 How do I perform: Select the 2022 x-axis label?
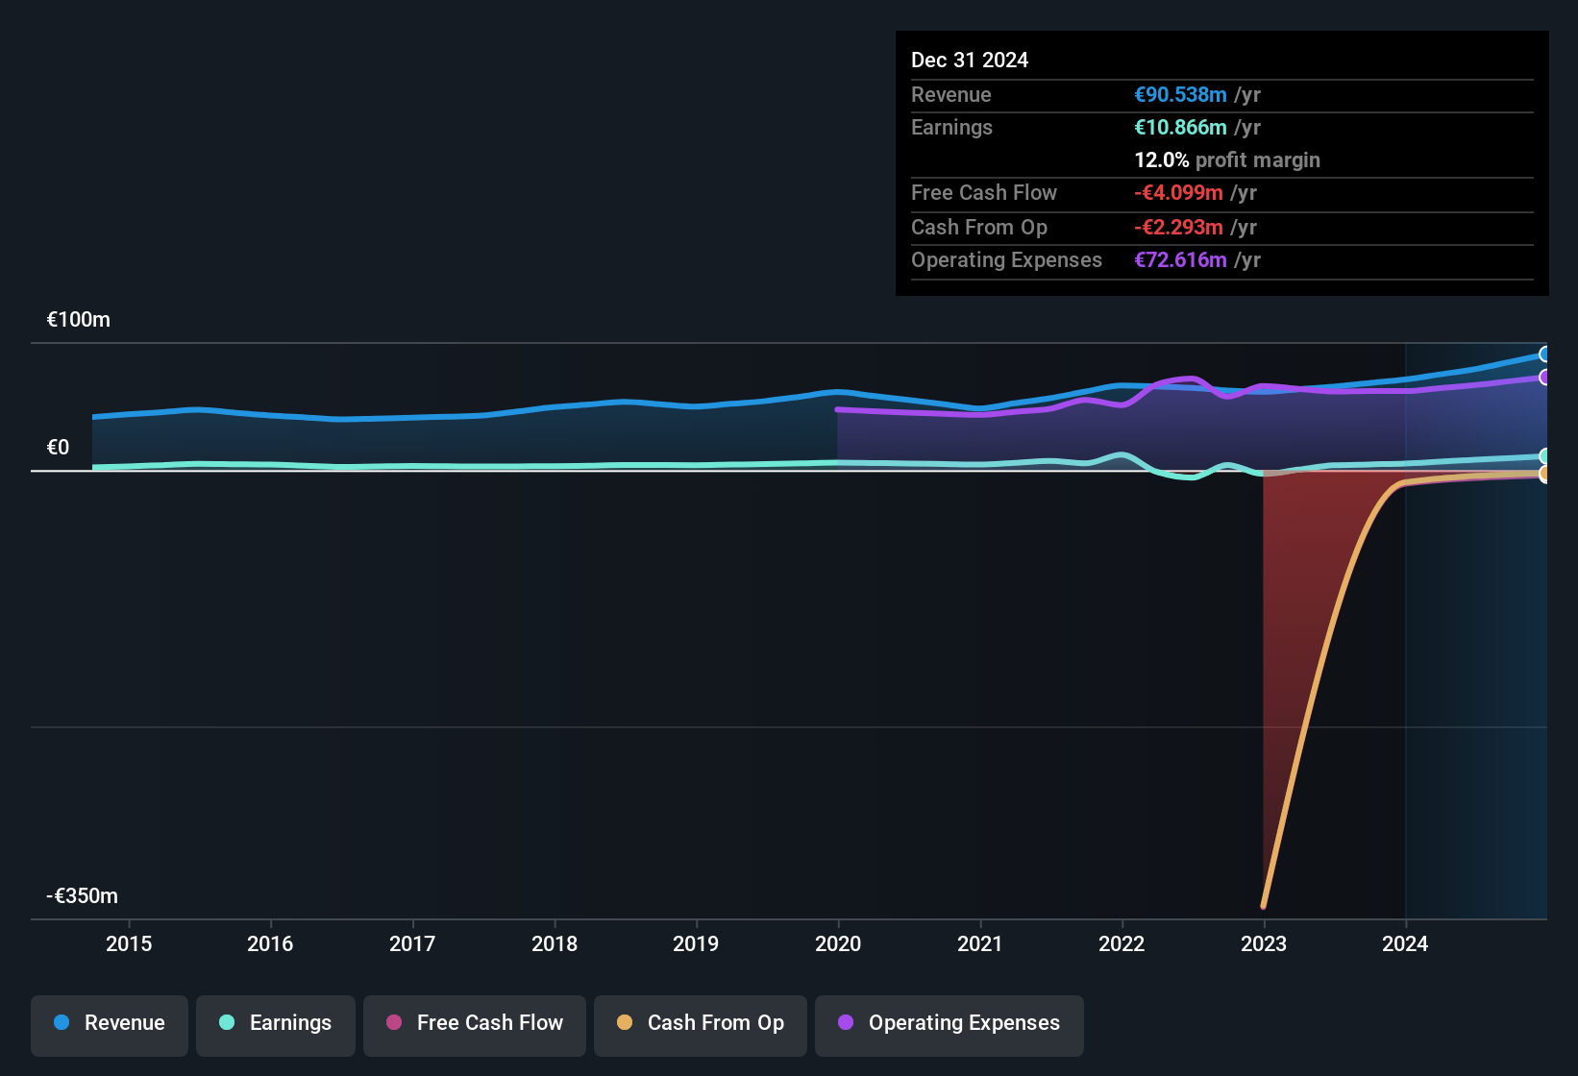[x=1122, y=943]
